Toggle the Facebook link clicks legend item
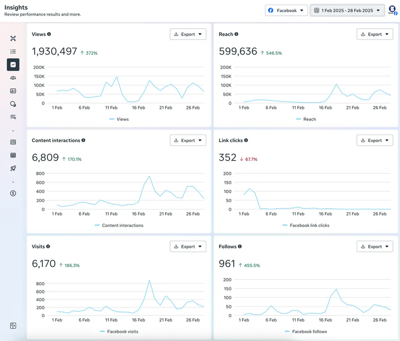 point(306,225)
